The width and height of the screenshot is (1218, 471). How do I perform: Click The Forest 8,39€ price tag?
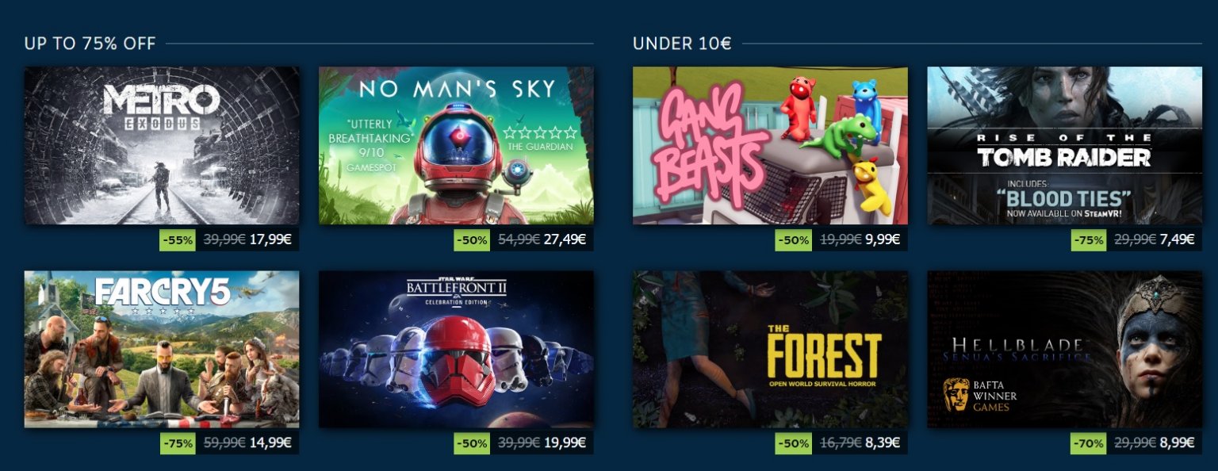(882, 443)
